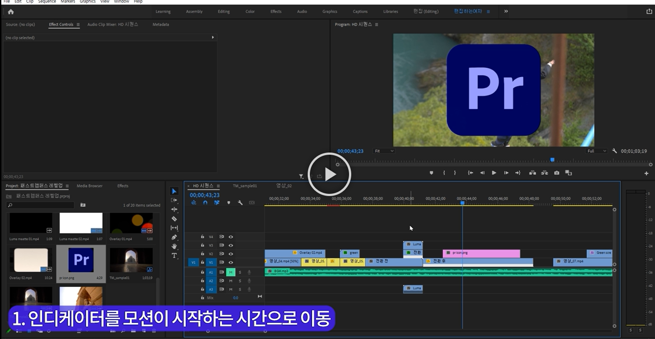Open the TM_sample01 sequence tab
Screen dimensions: 655x339
pos(245,186)
